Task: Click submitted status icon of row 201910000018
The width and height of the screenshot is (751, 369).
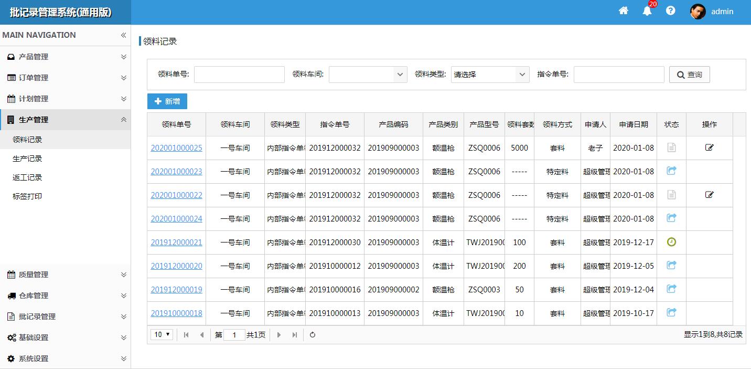Action: (671, 312)
